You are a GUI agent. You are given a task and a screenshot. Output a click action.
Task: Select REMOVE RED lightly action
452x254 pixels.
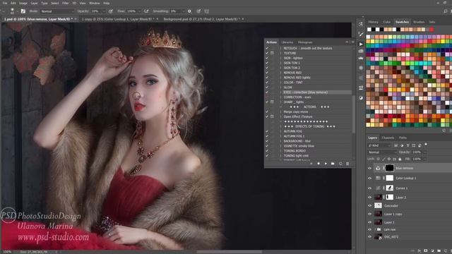(297, 78)
